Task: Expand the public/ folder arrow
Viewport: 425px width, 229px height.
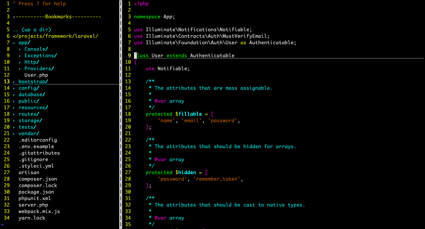Action: coord(14,101)
